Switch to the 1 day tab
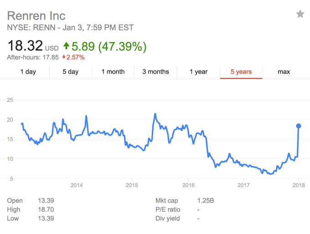 pyautogui.click(x=28, y=72)
